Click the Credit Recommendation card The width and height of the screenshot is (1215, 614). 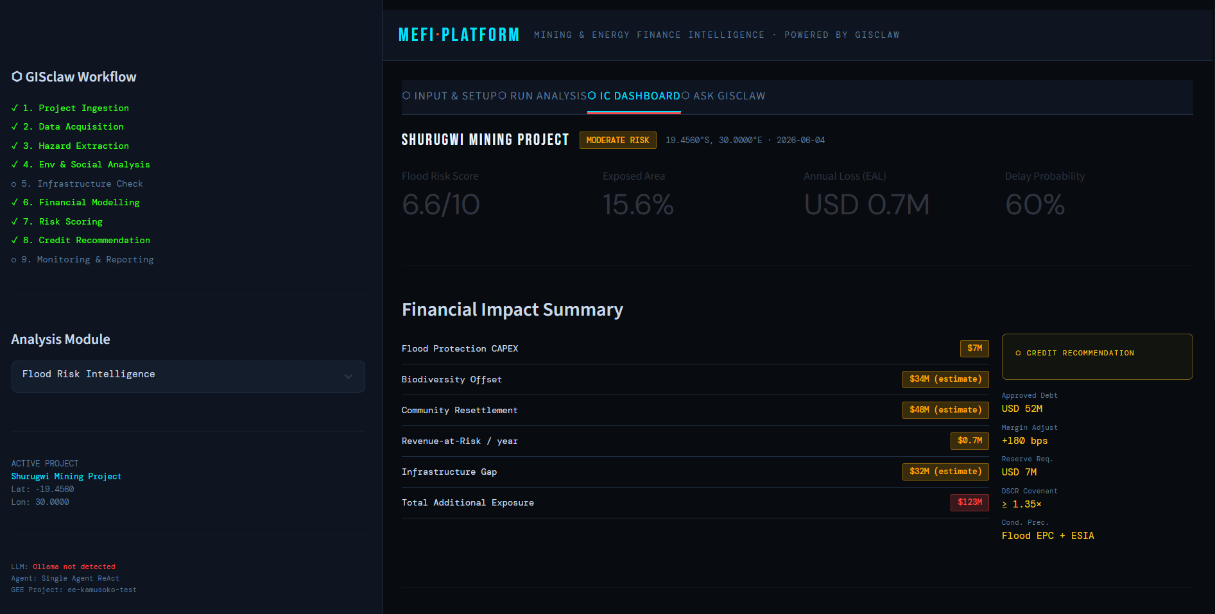click(1097, 357)
